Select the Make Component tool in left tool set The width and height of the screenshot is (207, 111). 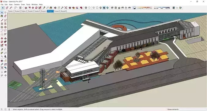click(x=5, y=13)
